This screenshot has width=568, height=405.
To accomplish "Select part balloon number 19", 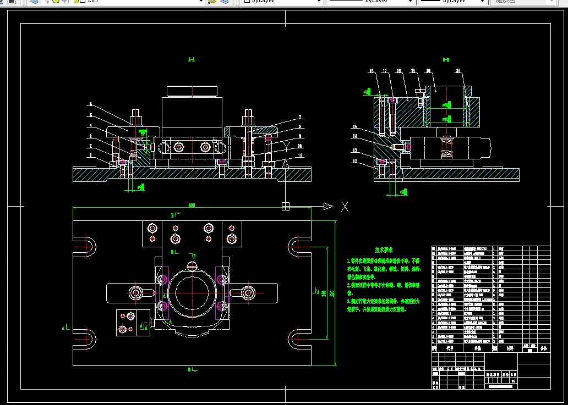I will pos(413,71).
